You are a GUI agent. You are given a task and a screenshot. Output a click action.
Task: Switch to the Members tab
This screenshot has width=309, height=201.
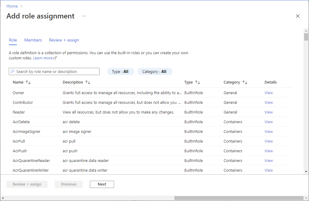coord(33,40)
